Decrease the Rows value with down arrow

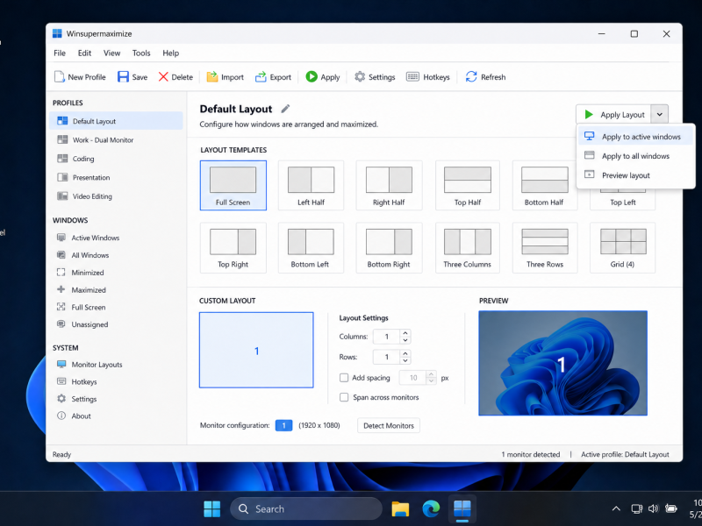(x=405, y=360)
